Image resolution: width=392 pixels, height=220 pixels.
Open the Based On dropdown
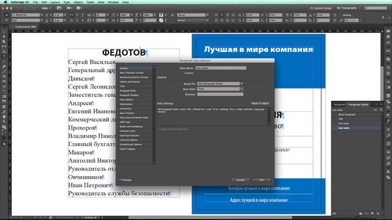[241, 84]
